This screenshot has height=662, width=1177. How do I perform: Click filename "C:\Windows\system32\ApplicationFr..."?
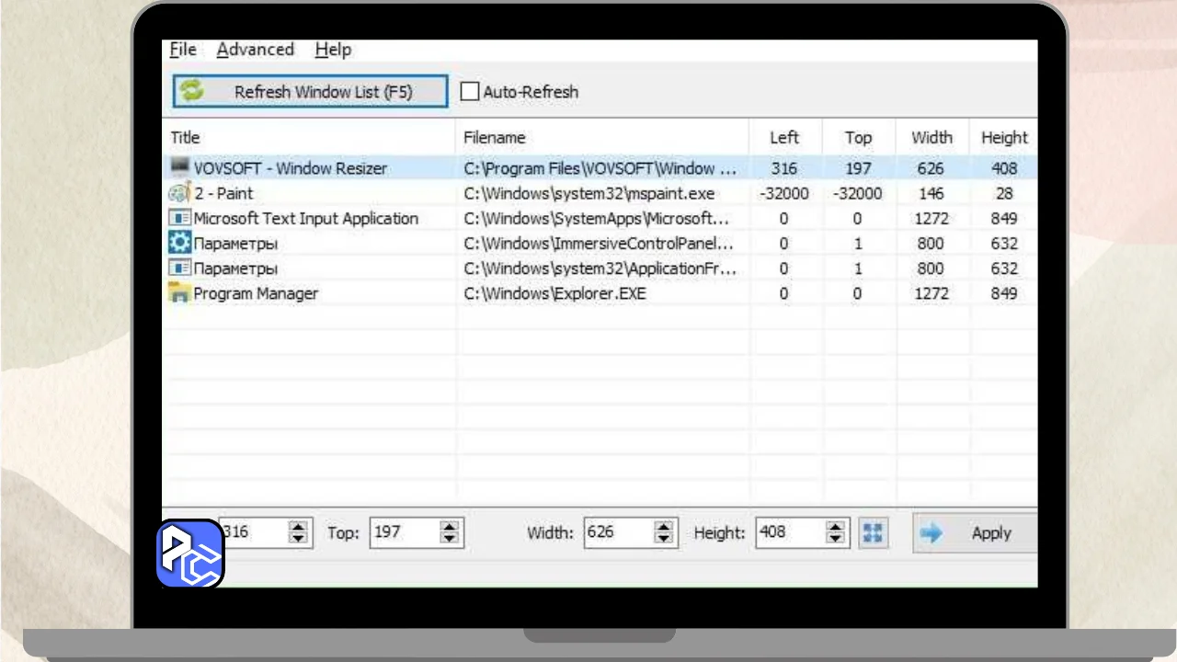tap(600, 268)
